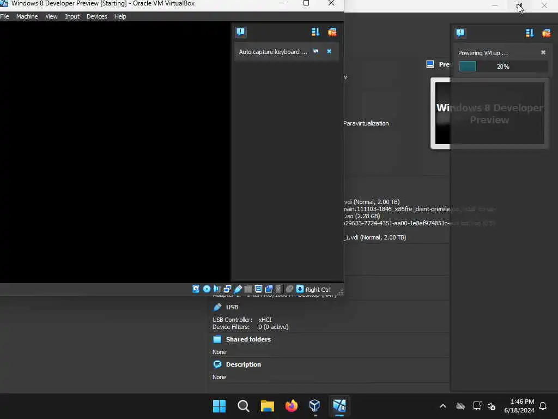Switch to VirtualBox Manager taskbar icon
Viewport: 558px width, 419px height.
click(316, 406)
